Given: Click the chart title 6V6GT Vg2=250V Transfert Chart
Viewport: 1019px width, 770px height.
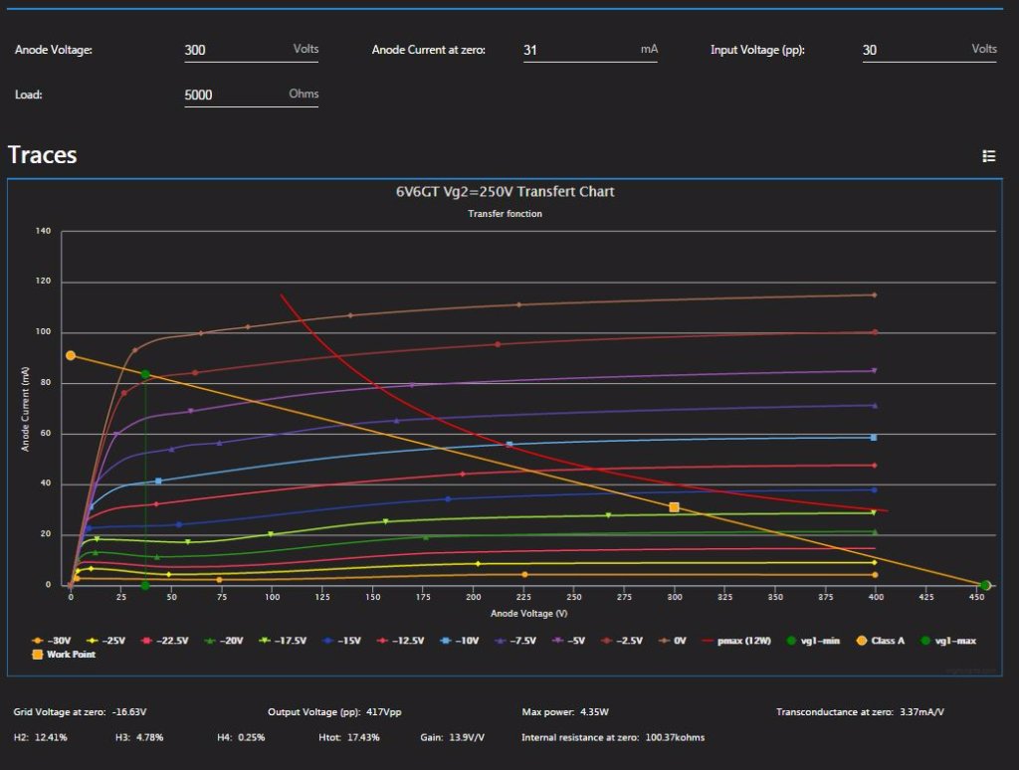Looking at the screenshot, I should point(505,191).
